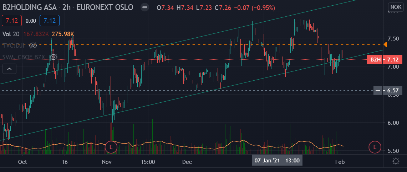Screen dimensions: 407x172
Task: Click the 6.57 crosshair price label
Action: click(392, 91)
